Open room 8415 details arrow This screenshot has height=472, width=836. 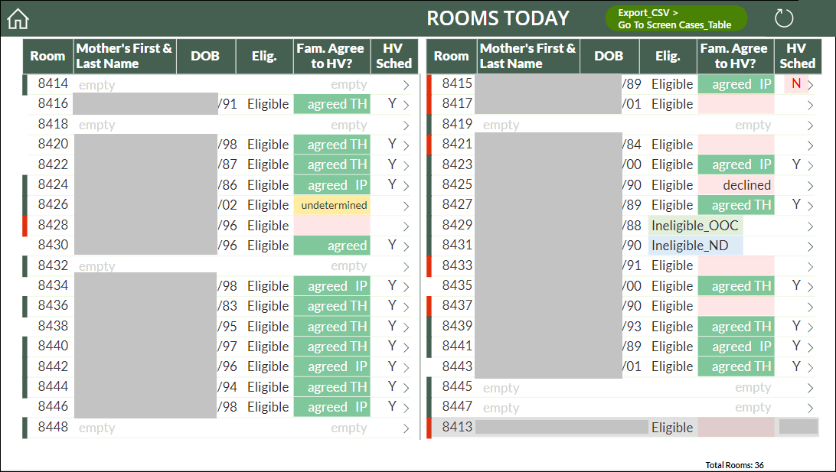click(811, 85)
